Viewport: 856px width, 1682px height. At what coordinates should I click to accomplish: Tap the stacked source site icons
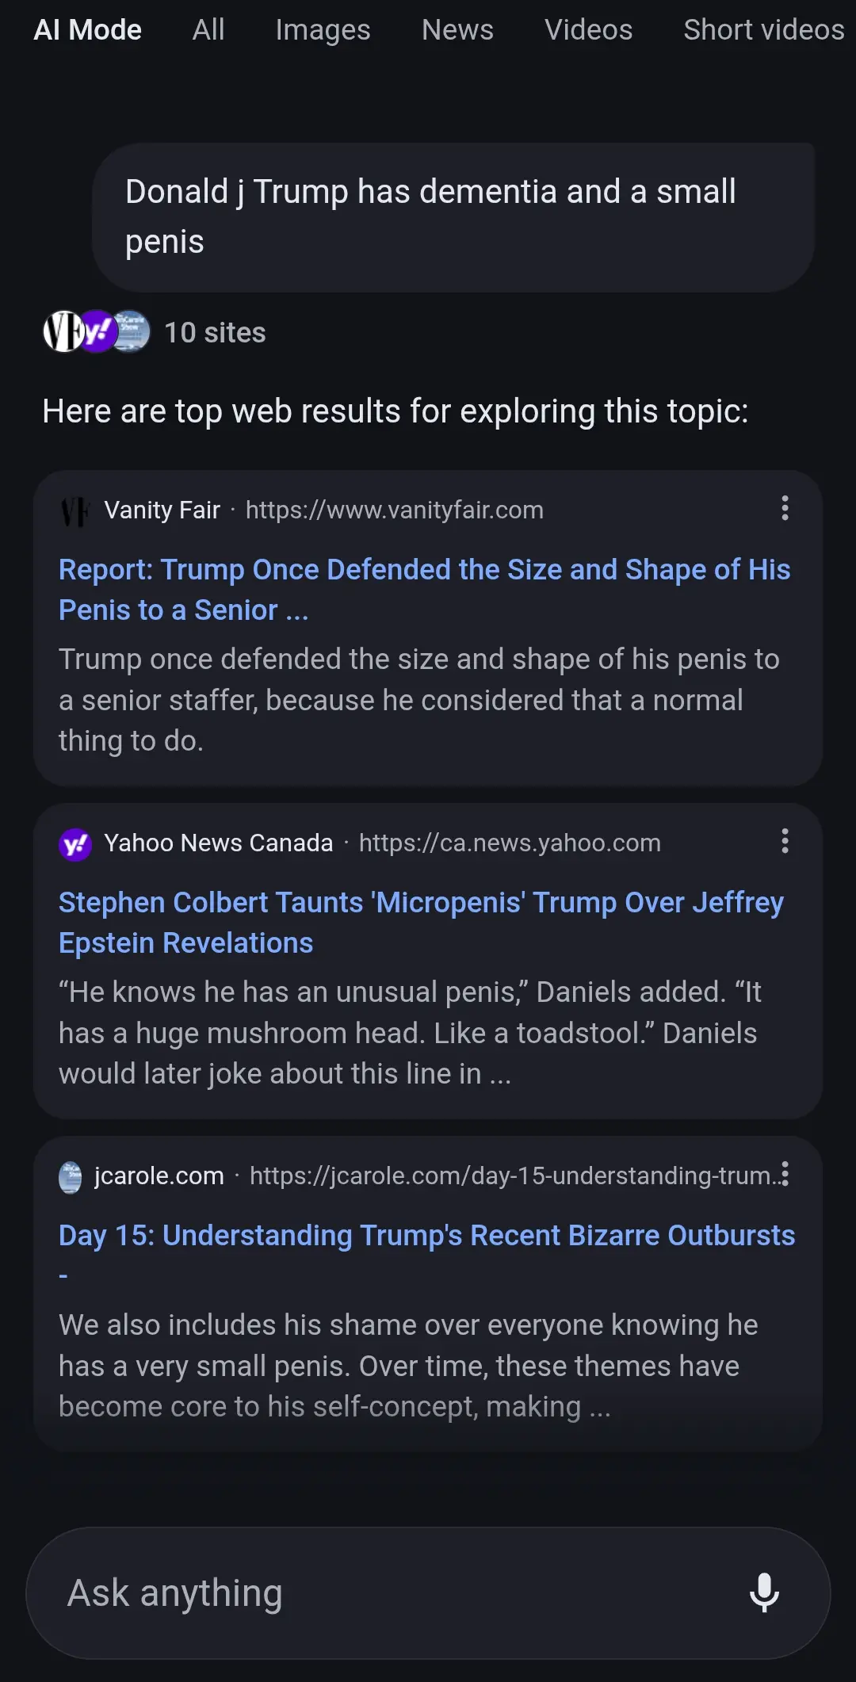[96, 332]
